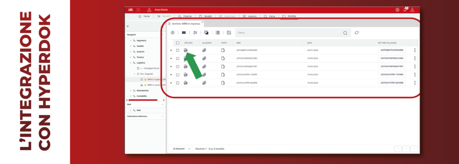Expand the Segreteria tree node
Viewport: 459px width, 164px height.
[131, 41]
